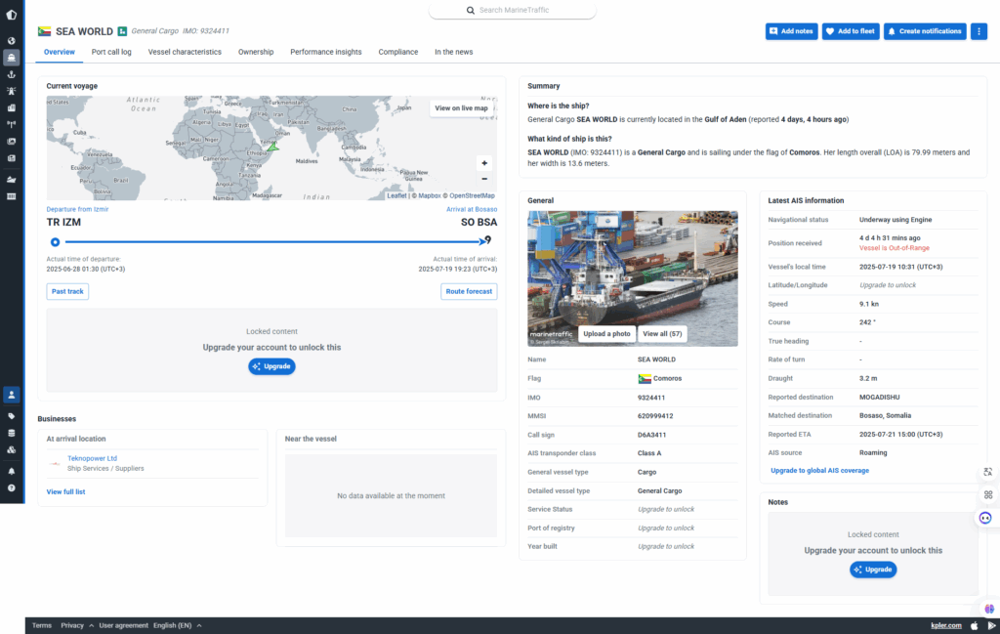Click the green vessel marker on map
This screenshot has width=1000, height=634.
click(273, 148)
